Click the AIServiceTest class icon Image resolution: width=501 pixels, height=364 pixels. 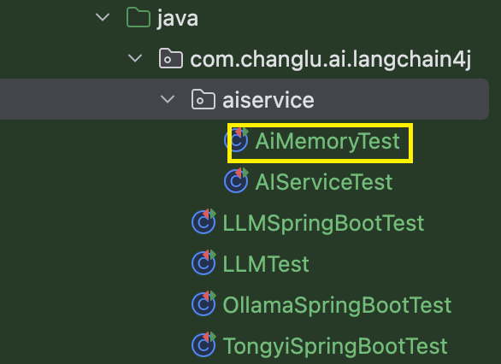[237, 181]
